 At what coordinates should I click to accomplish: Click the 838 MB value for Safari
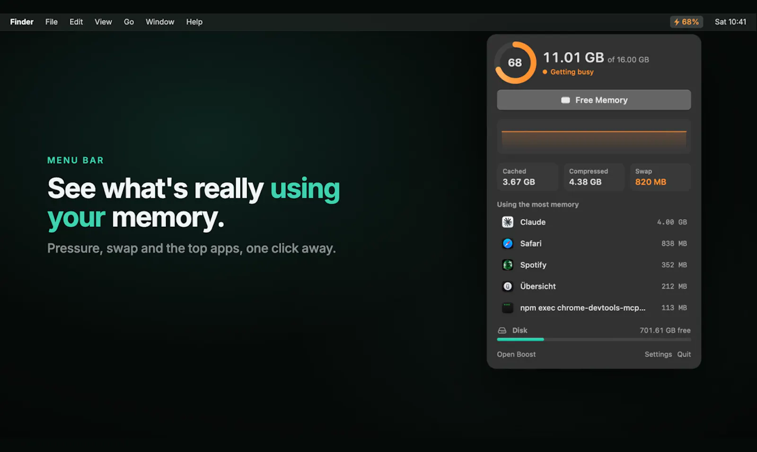[x=674, y=243]
